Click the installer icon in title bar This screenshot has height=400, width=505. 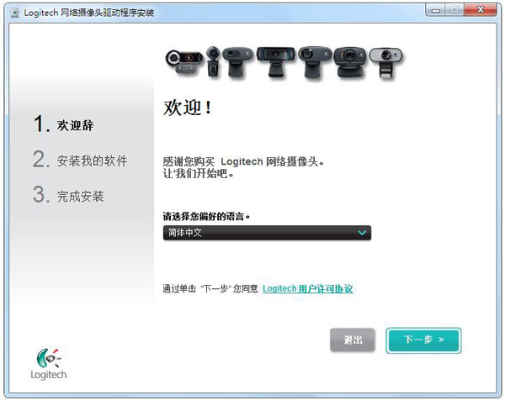coord(13,11)
